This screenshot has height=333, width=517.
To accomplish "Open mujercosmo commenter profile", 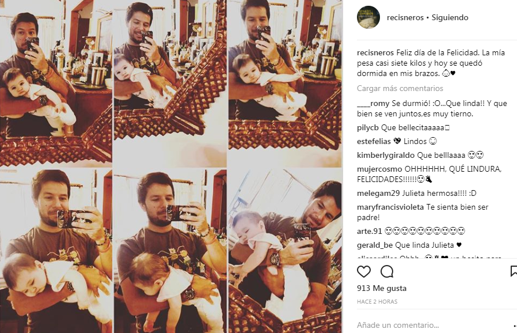I will point(379,169).
